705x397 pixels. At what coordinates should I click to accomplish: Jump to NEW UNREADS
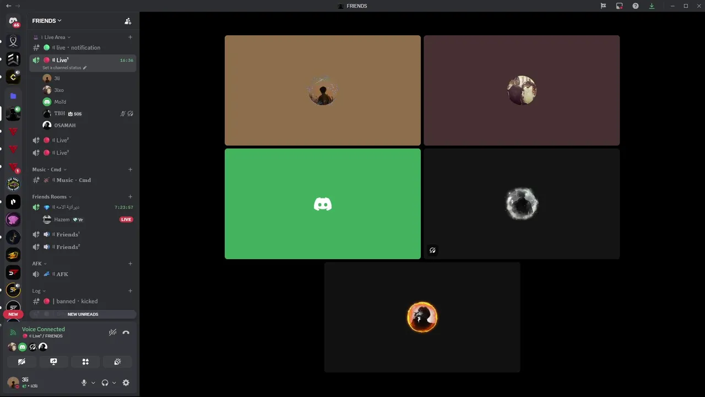point(83,314)
